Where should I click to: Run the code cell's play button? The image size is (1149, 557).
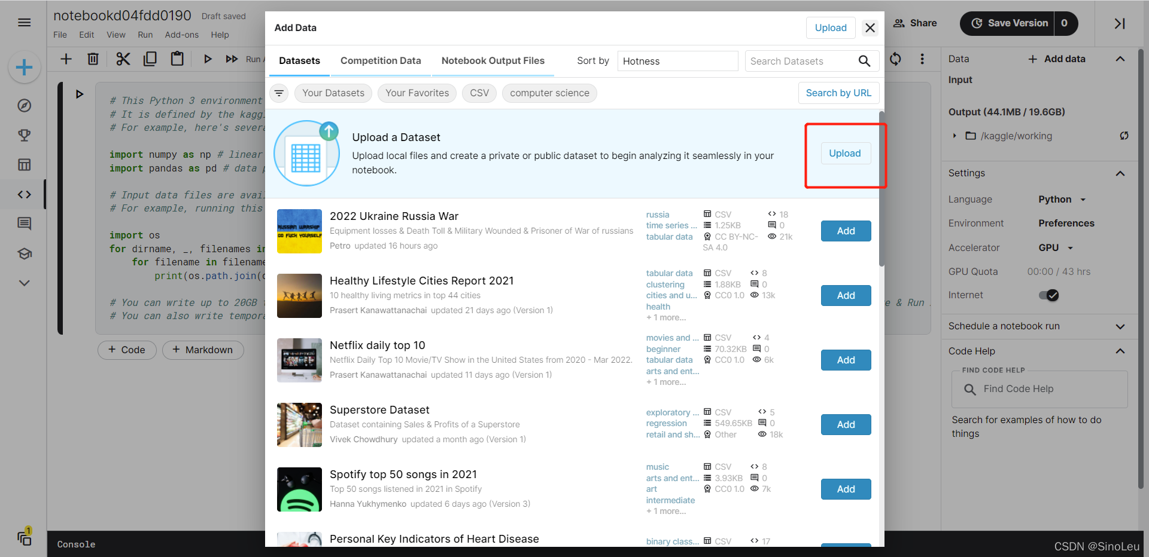coord(79,94)
